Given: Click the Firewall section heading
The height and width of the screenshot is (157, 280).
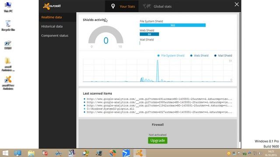Looking at the screenshot, I should click(x=157, y=125).
